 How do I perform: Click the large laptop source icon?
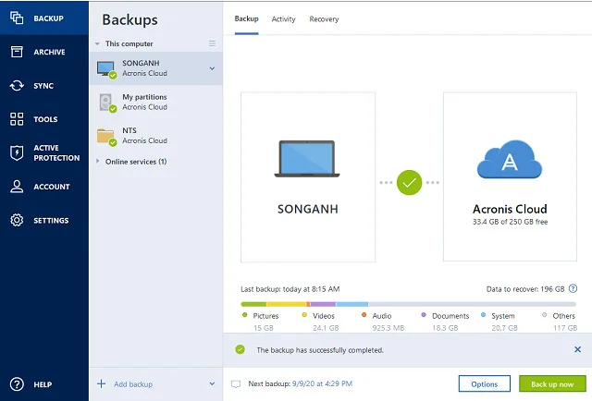tap(307, 158)
